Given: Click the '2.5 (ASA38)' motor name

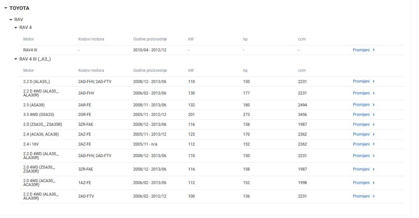Looking at the screenshot, I should click(34, 105).
